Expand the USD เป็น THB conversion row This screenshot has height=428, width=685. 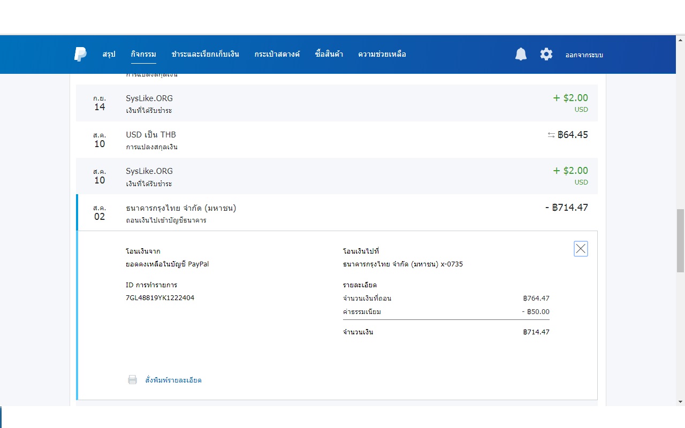coord(337,140)
